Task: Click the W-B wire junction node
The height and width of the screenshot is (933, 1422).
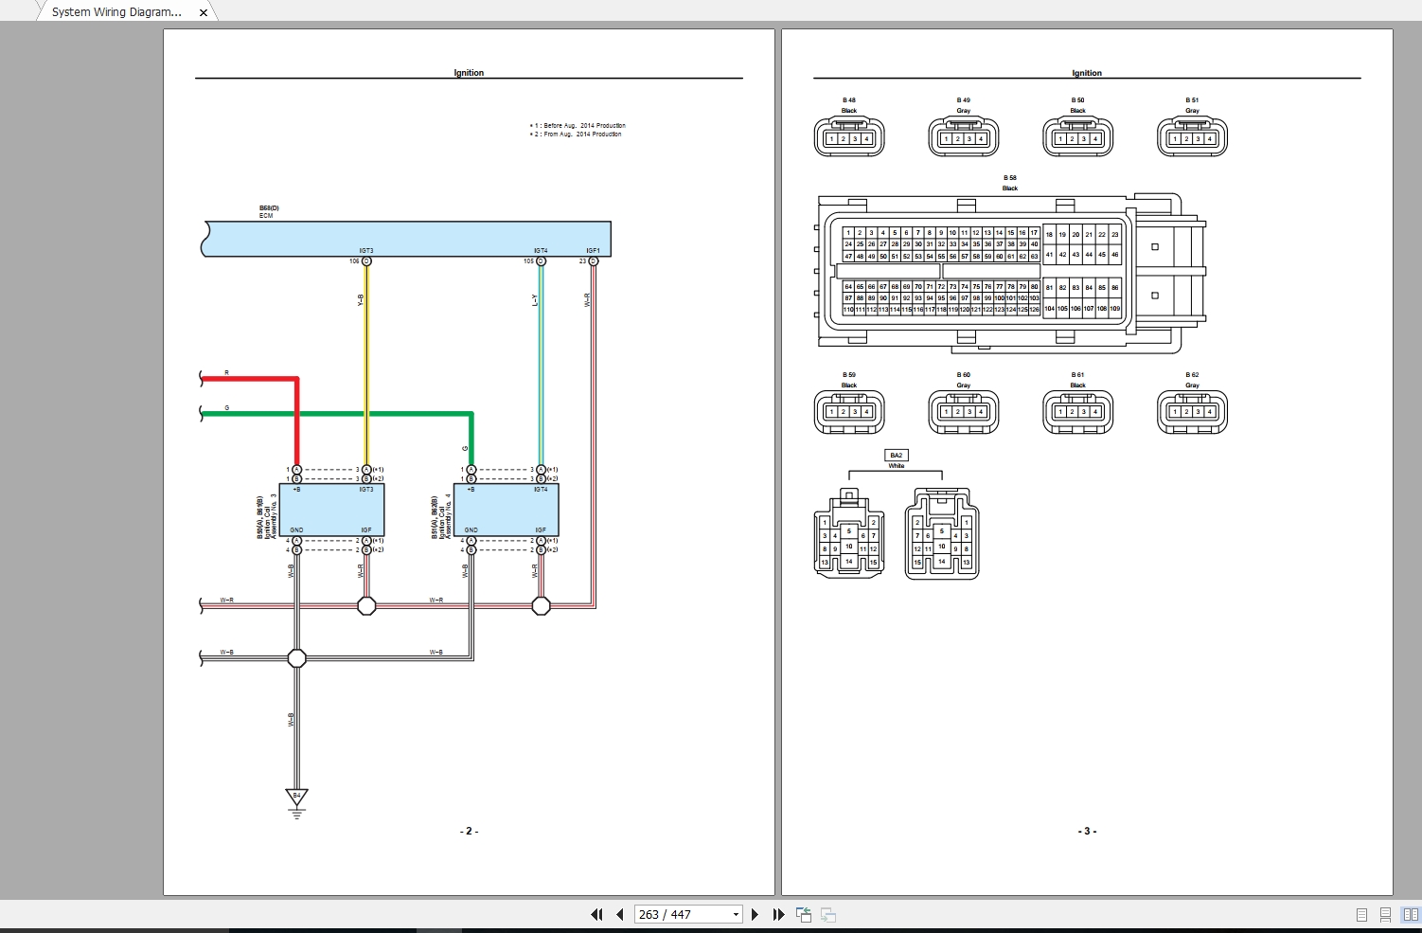Action: [297, 657]
